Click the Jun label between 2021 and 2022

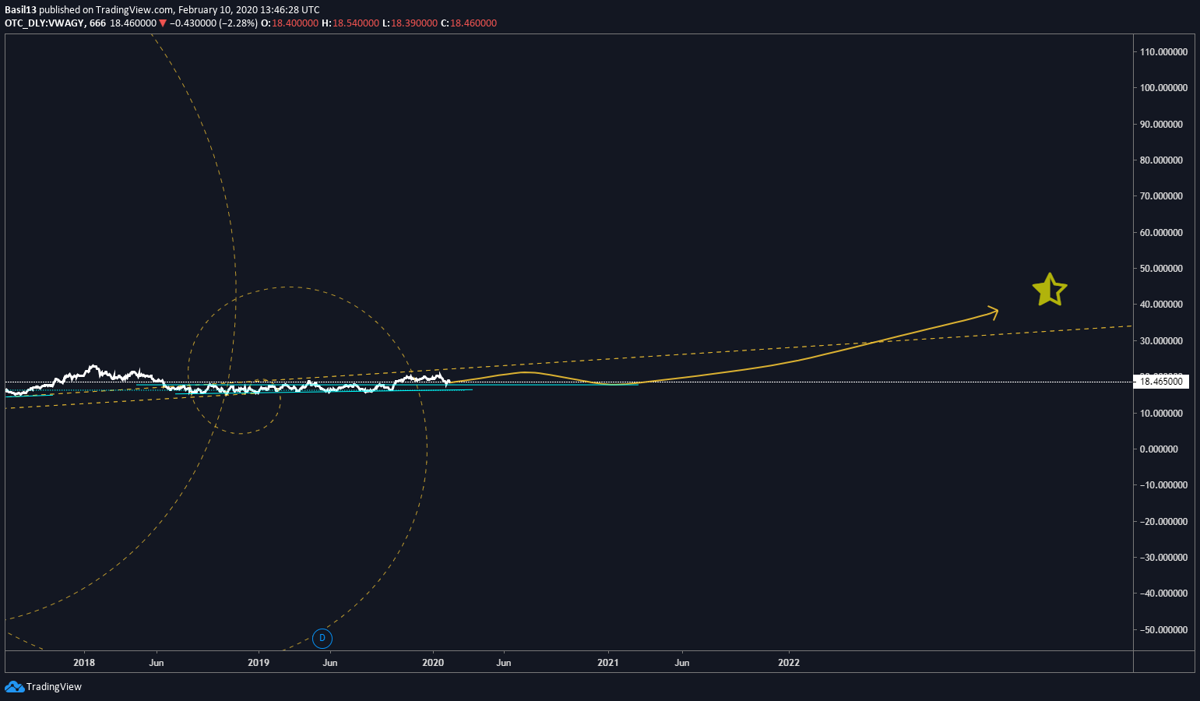[x=682, y=663]
